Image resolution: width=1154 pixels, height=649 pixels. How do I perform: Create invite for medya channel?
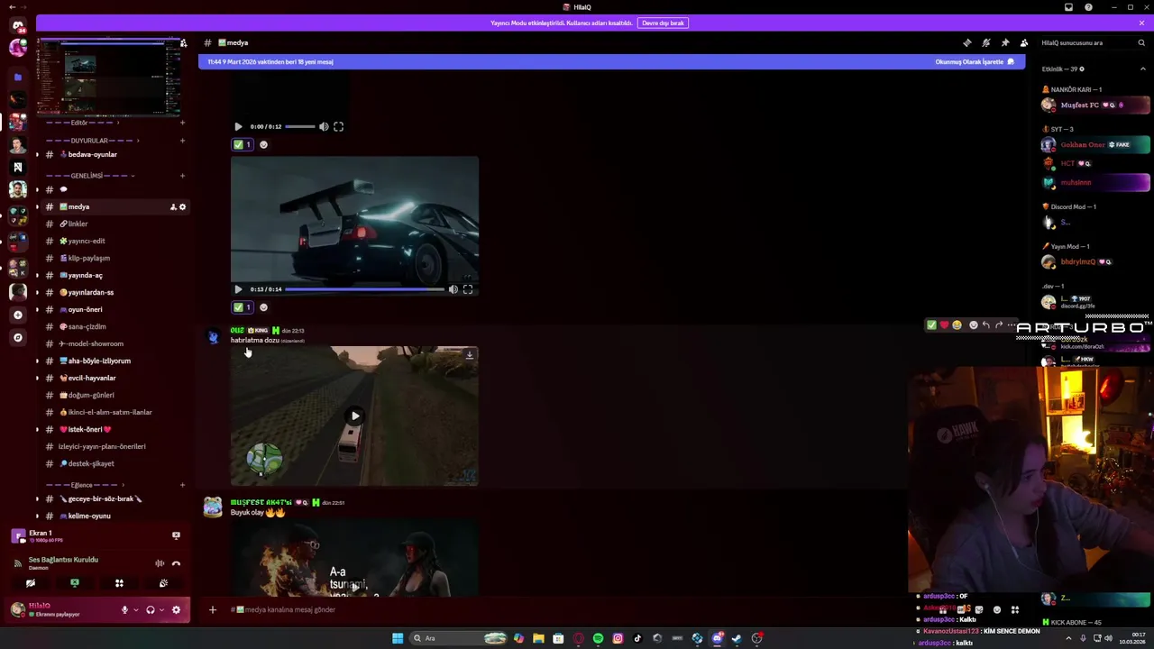[172, 206]
